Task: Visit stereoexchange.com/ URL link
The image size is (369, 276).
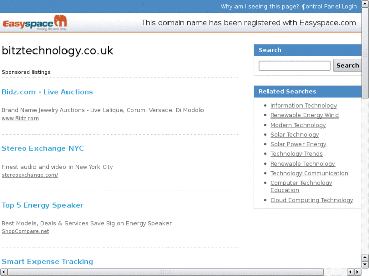Action: point(29,175)
